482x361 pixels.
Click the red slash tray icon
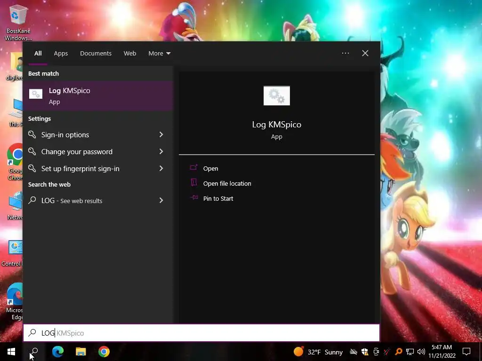click(x=387, y=352)
